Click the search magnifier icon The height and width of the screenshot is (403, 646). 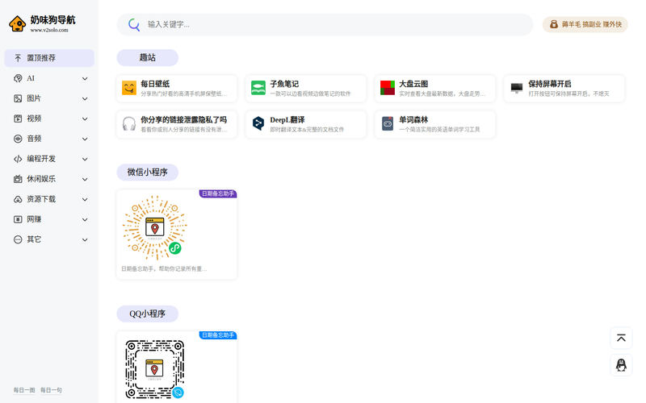(x=134, y=25)
